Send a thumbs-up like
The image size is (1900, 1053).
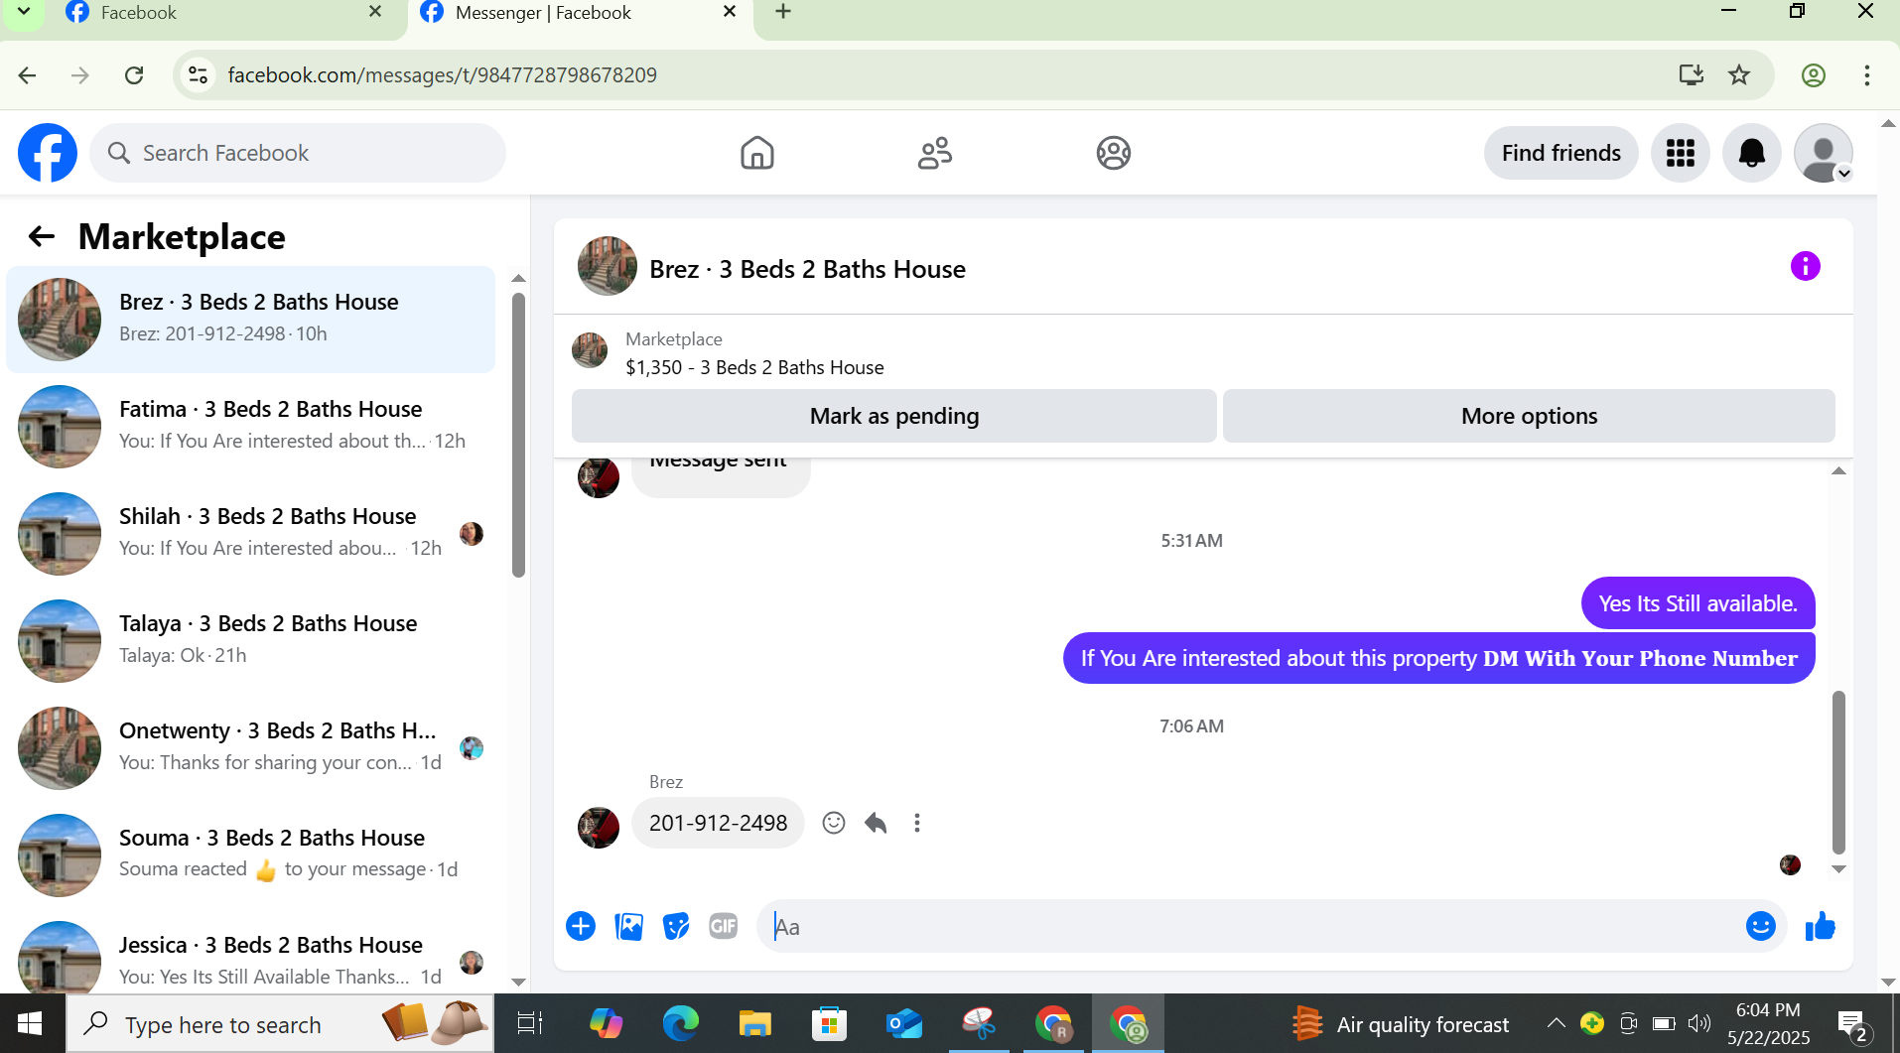1820,926
